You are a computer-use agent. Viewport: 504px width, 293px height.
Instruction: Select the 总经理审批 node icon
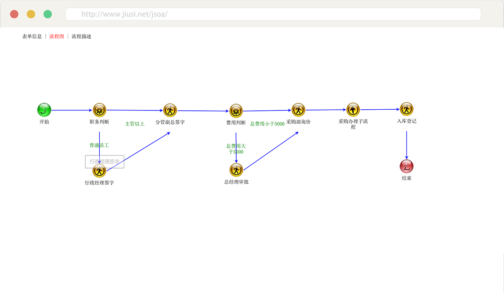pos(236,170)
